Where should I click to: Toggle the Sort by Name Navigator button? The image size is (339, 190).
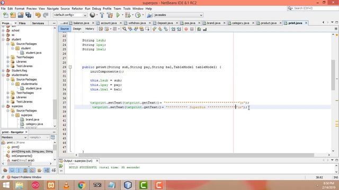[x=47, y=170]
